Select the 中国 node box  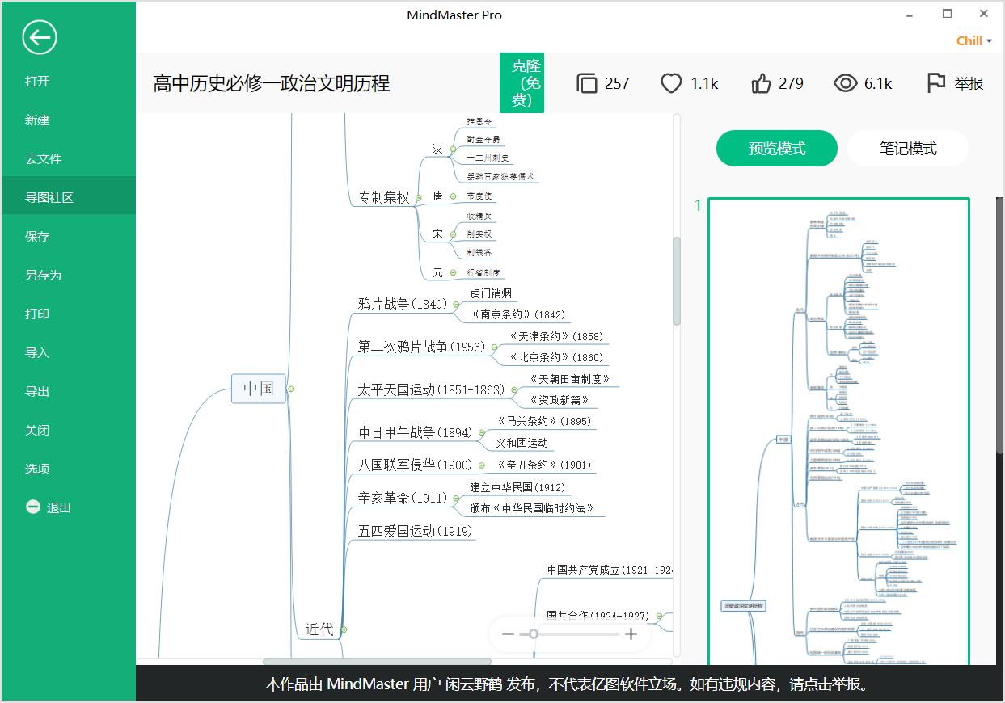259,389
